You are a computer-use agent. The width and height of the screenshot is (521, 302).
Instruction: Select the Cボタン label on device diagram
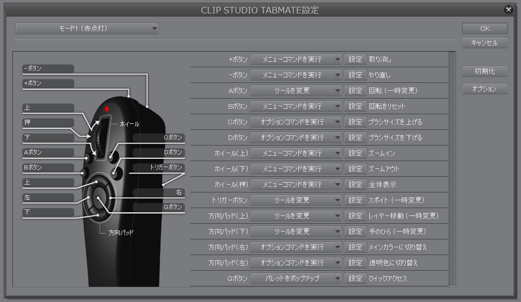coord(159,138)
